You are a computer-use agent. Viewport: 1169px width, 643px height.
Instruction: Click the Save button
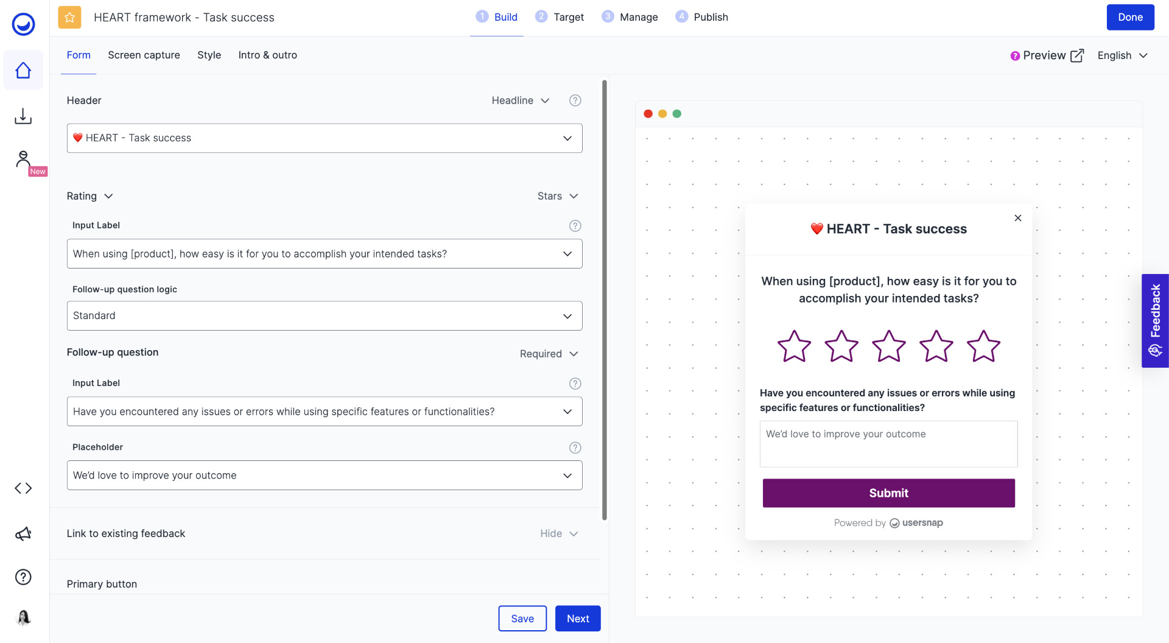coord(522,618)
